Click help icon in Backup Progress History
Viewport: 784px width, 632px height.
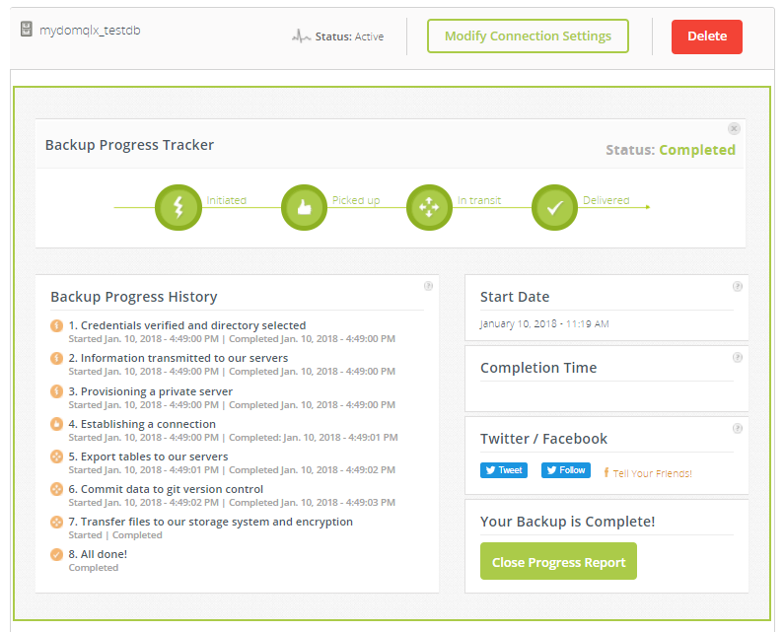coord(428,286)
